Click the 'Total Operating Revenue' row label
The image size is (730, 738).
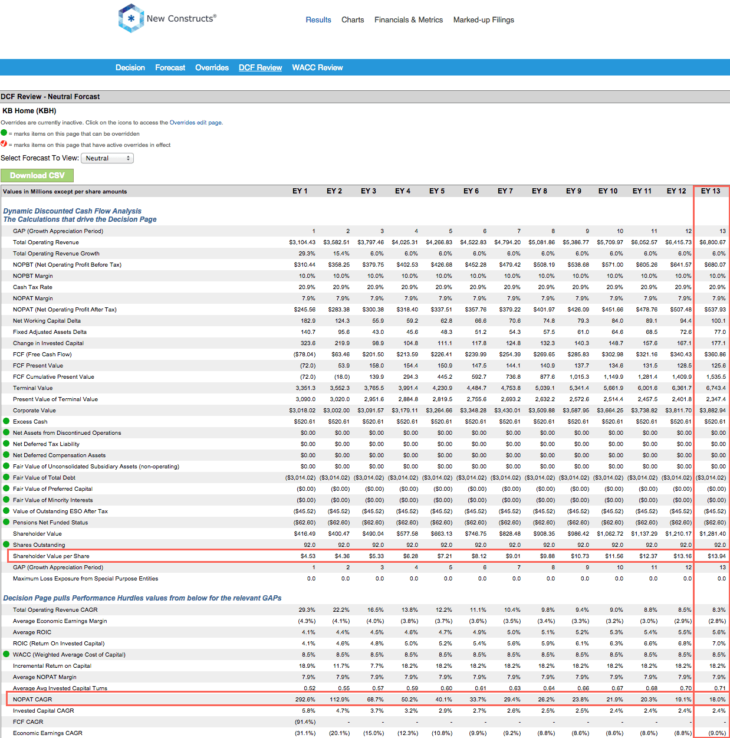(46, 242)
